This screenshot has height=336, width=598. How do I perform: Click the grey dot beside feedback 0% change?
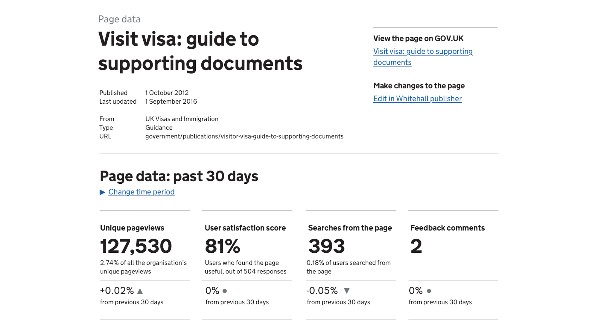(429, 291)
